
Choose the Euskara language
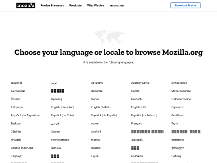click(x=16, y=124)
